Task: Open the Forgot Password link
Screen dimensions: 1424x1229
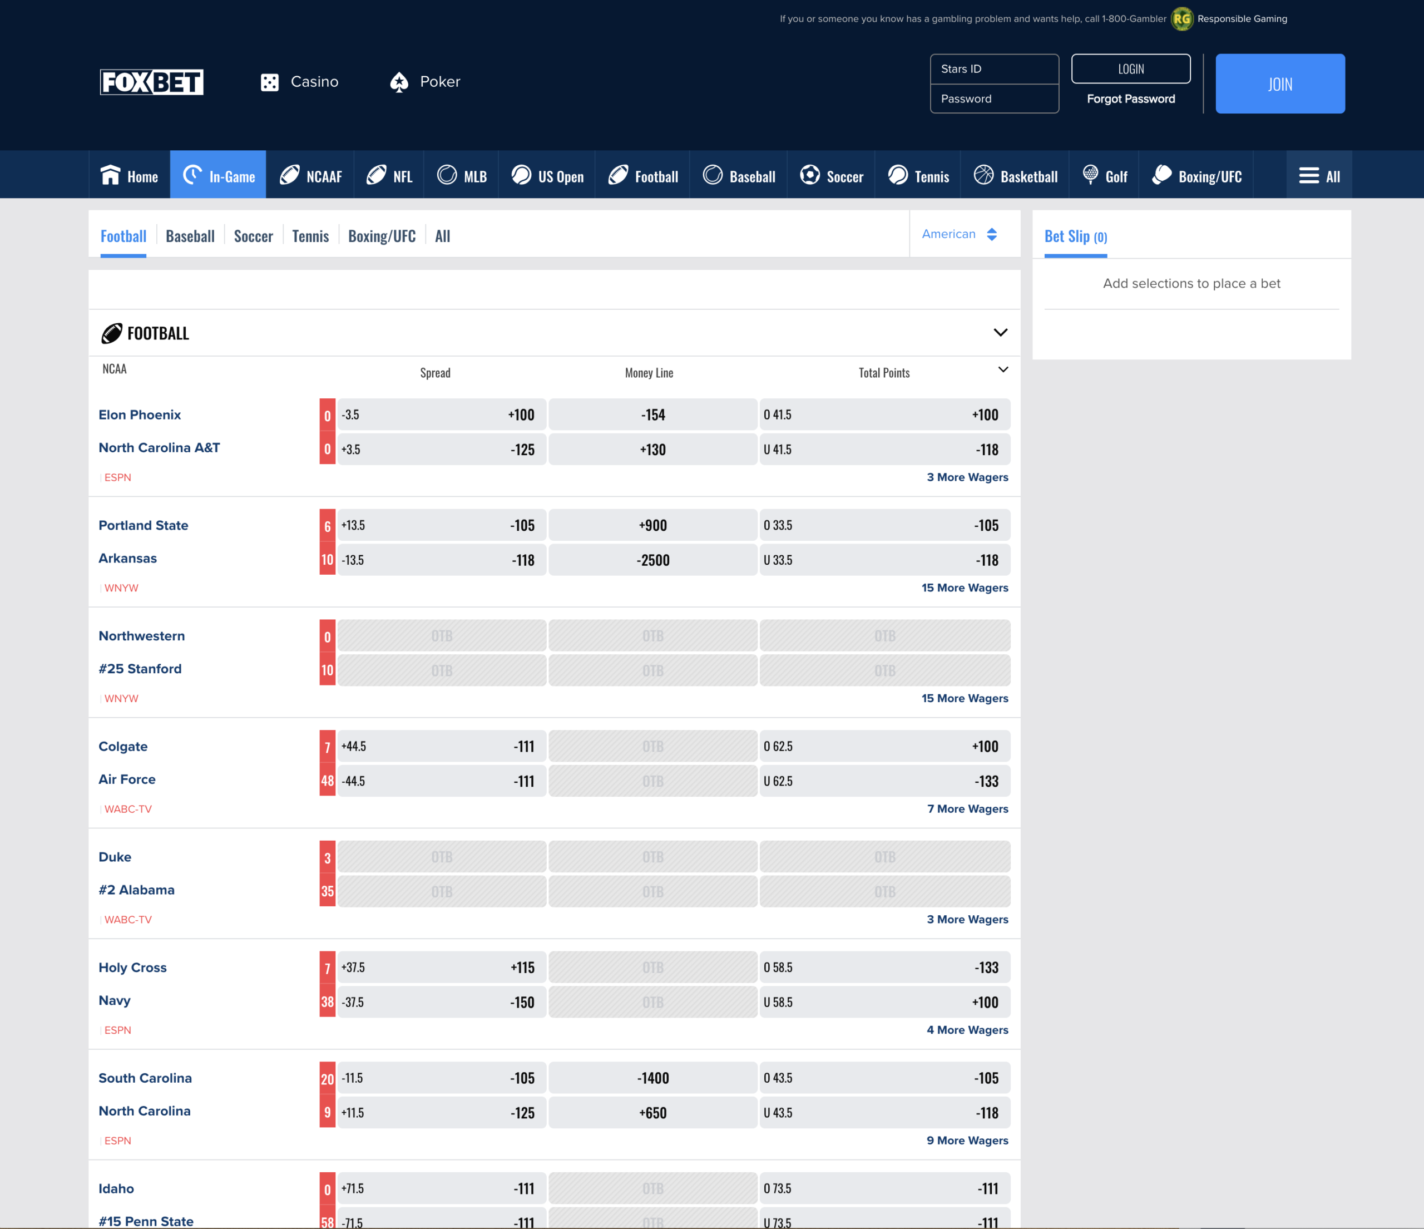Action: [x=1130, y=99]
